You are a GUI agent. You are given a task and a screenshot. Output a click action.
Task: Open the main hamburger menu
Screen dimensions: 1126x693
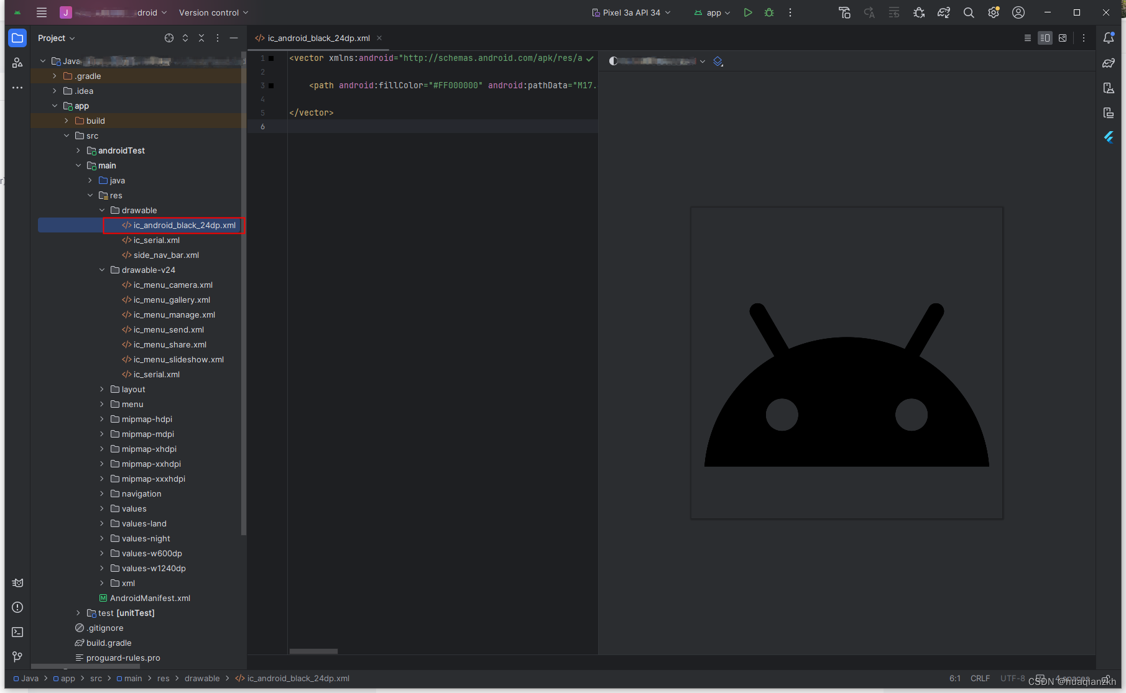click(41, 12)
